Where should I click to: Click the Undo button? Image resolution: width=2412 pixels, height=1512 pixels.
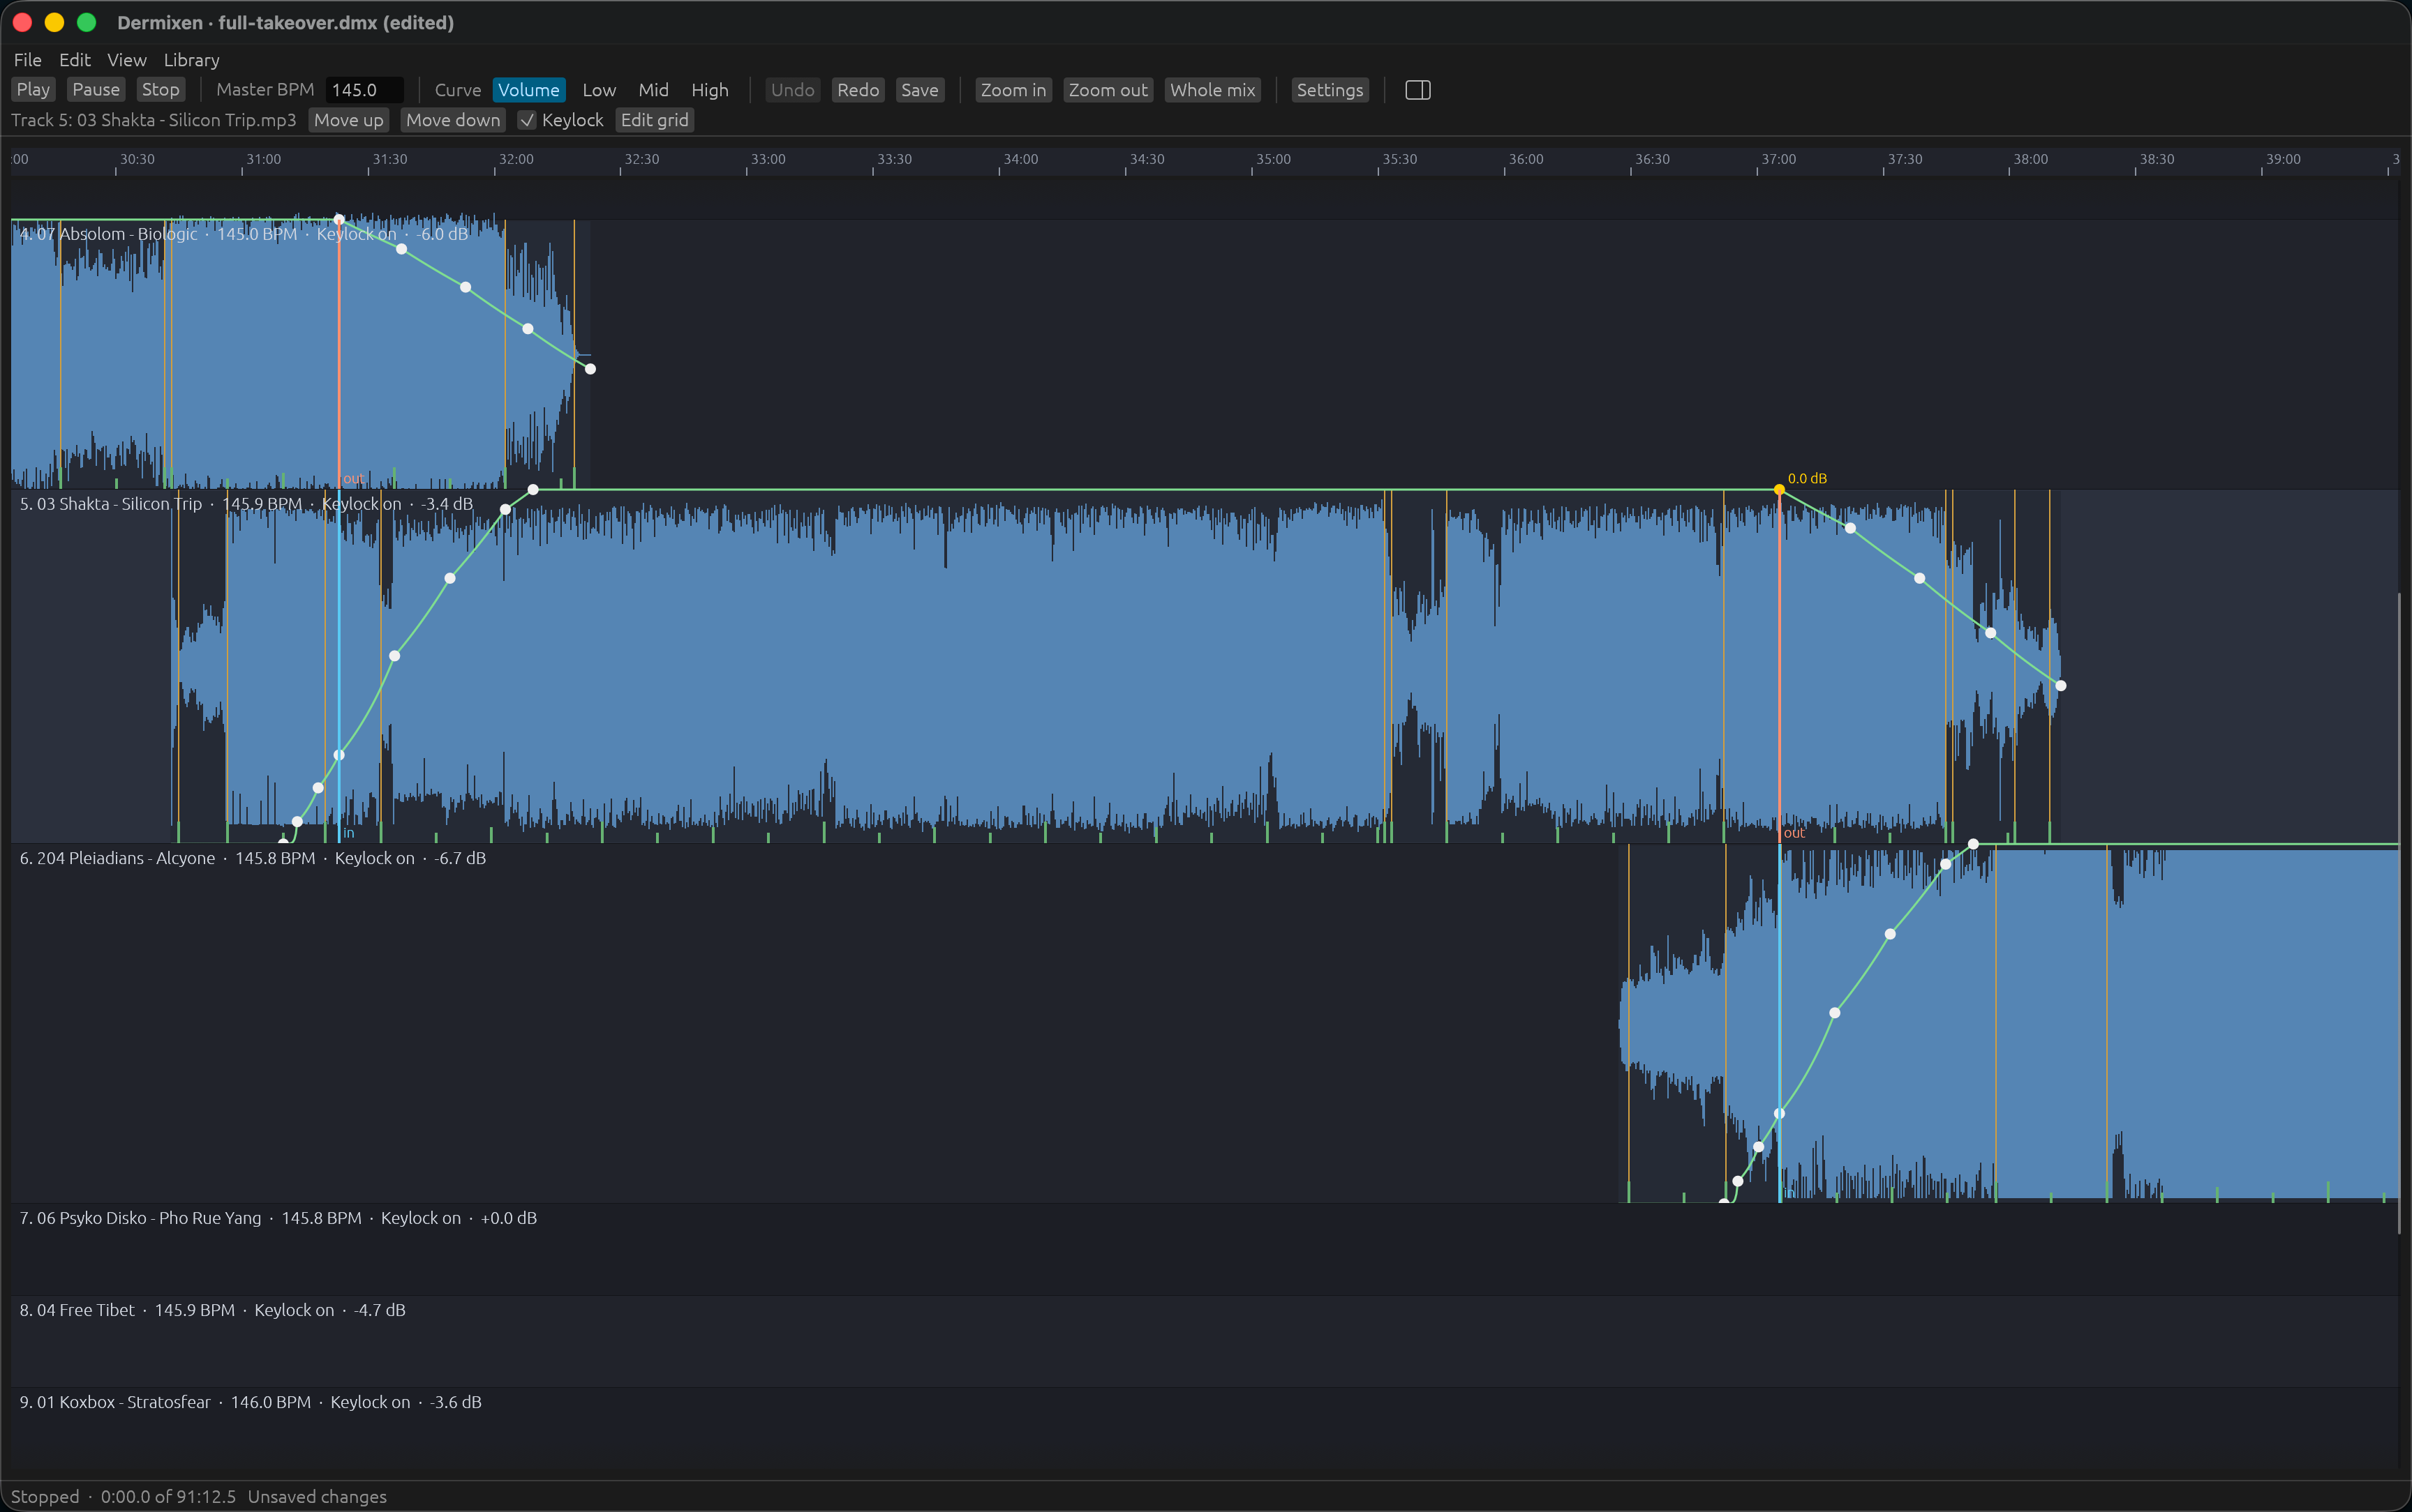792,90
